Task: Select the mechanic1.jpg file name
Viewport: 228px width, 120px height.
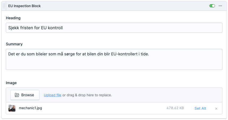Action: (30, 108)
